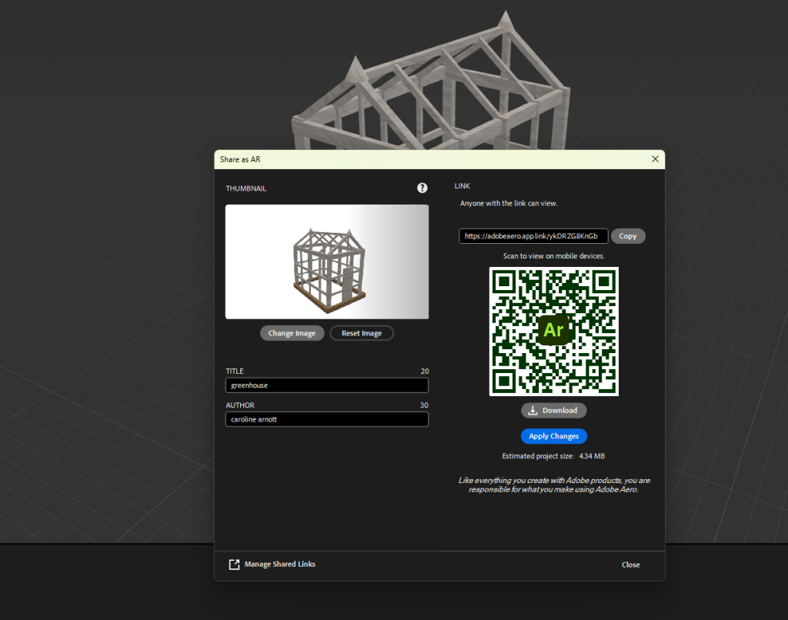Open Manage Shared Links
The image size is (788, 620).
coord(280,564)
